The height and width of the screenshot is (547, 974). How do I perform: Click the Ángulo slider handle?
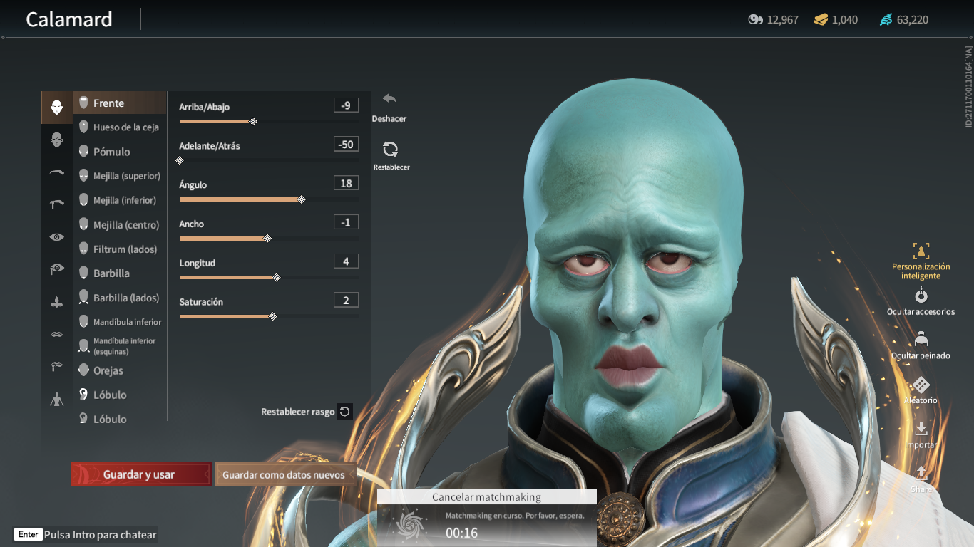click(301, 199)
